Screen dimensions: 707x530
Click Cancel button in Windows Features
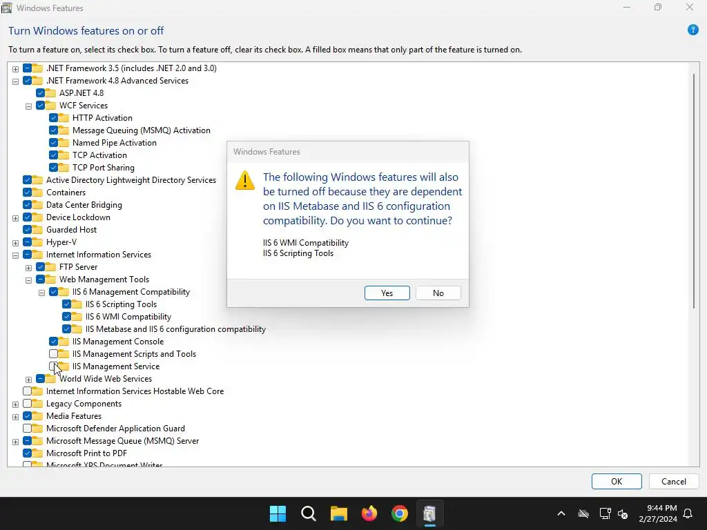674,481
